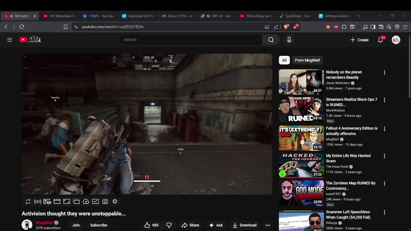Select the All filter chip
Viewport: 411px width, 231px height.
(x=284, y=60)
